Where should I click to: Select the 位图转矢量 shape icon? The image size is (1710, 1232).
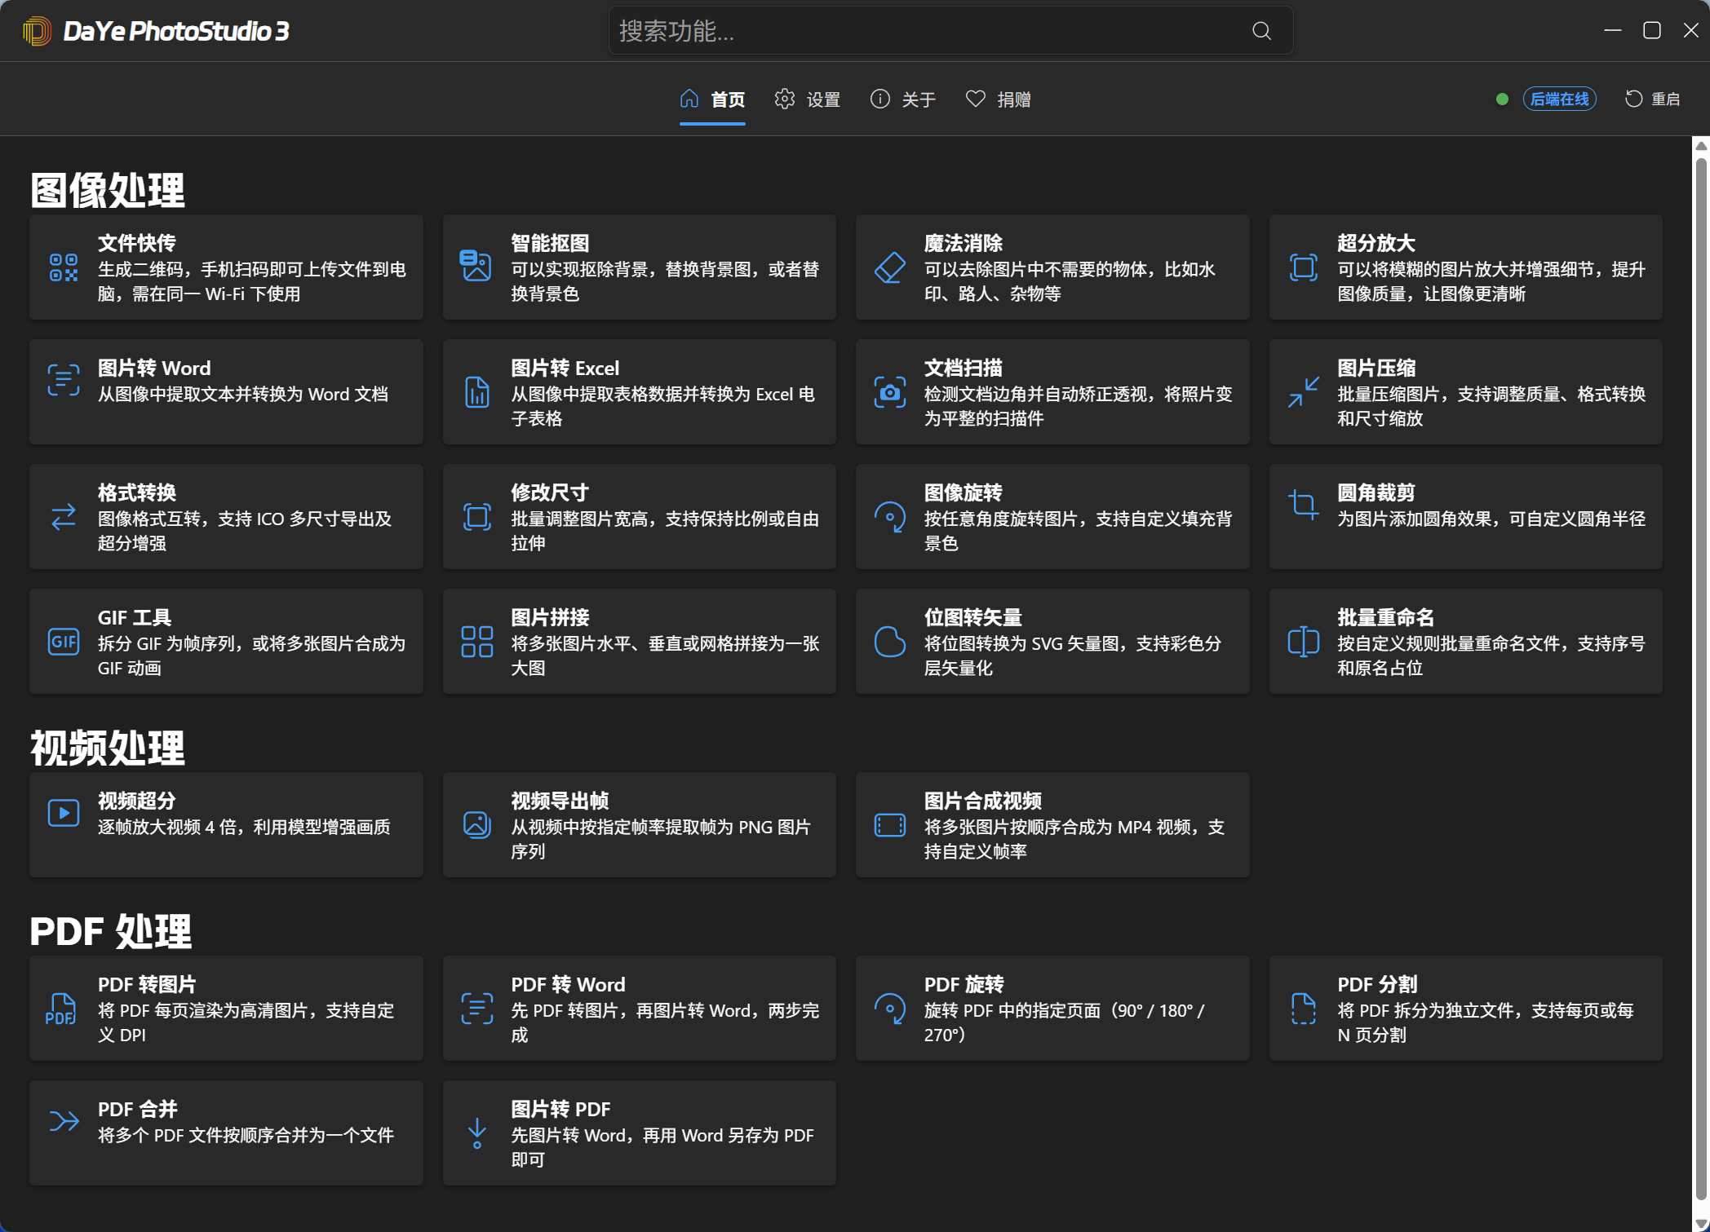pos(889,642)
